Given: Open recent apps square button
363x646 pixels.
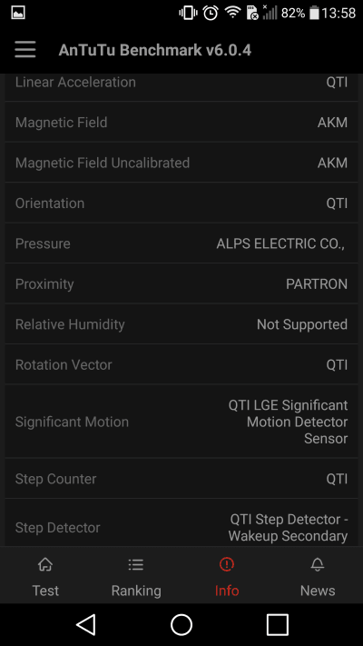Looking at the screenshot, I should pyautogui.click(x=277, y=624).
